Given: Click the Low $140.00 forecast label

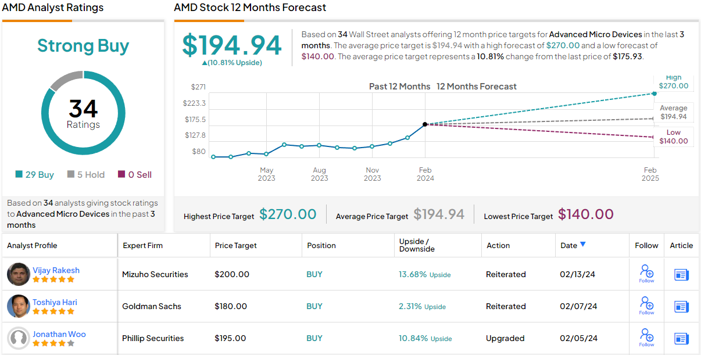Looking at the screenshot, I should [673, 137].
